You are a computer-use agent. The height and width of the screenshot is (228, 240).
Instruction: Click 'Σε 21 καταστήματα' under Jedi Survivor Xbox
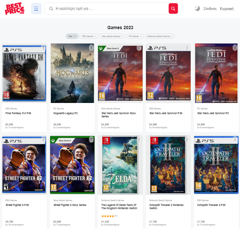[x=110, y=128]
